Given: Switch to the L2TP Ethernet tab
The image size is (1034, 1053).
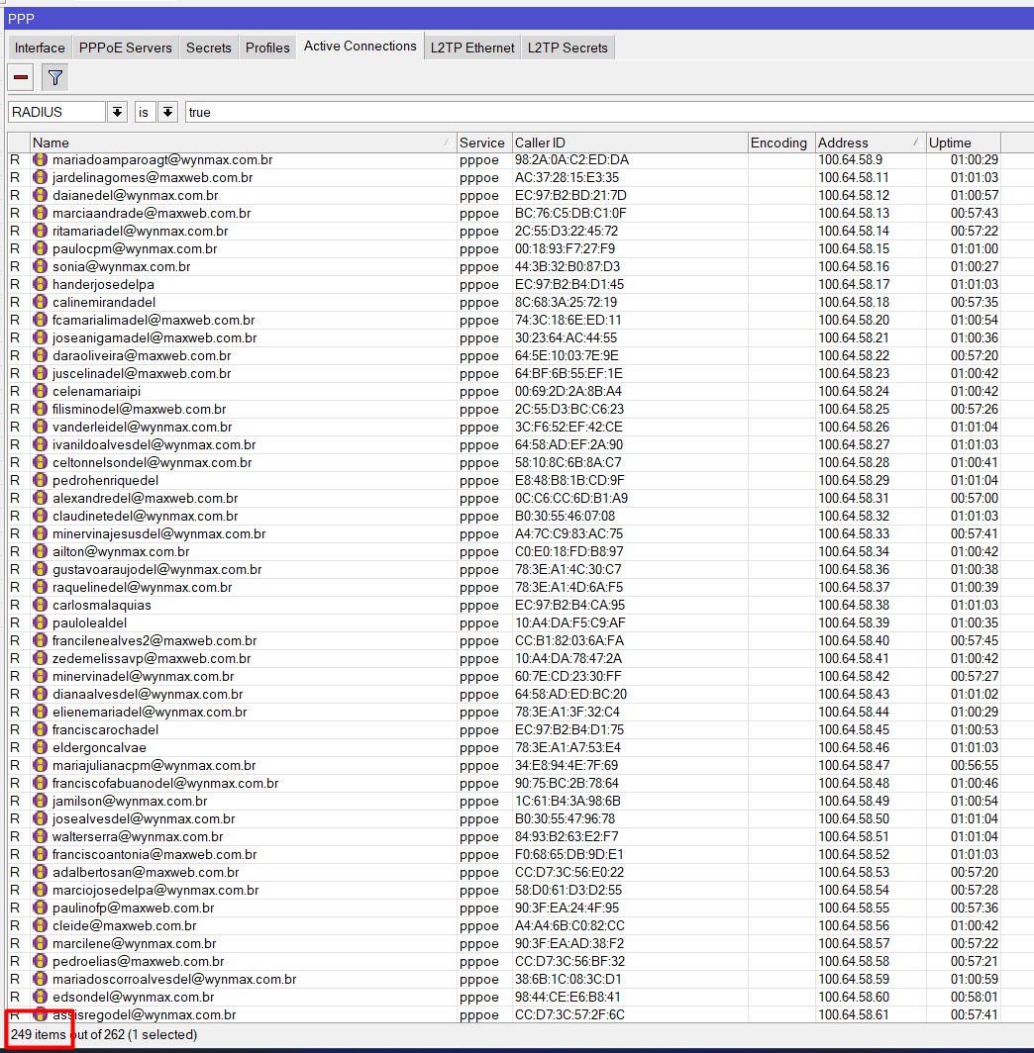Looking at the screenshot, I should 472,48.
